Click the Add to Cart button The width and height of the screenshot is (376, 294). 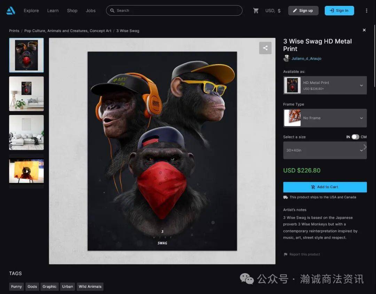pyautogui.click(x=325, y=187)
